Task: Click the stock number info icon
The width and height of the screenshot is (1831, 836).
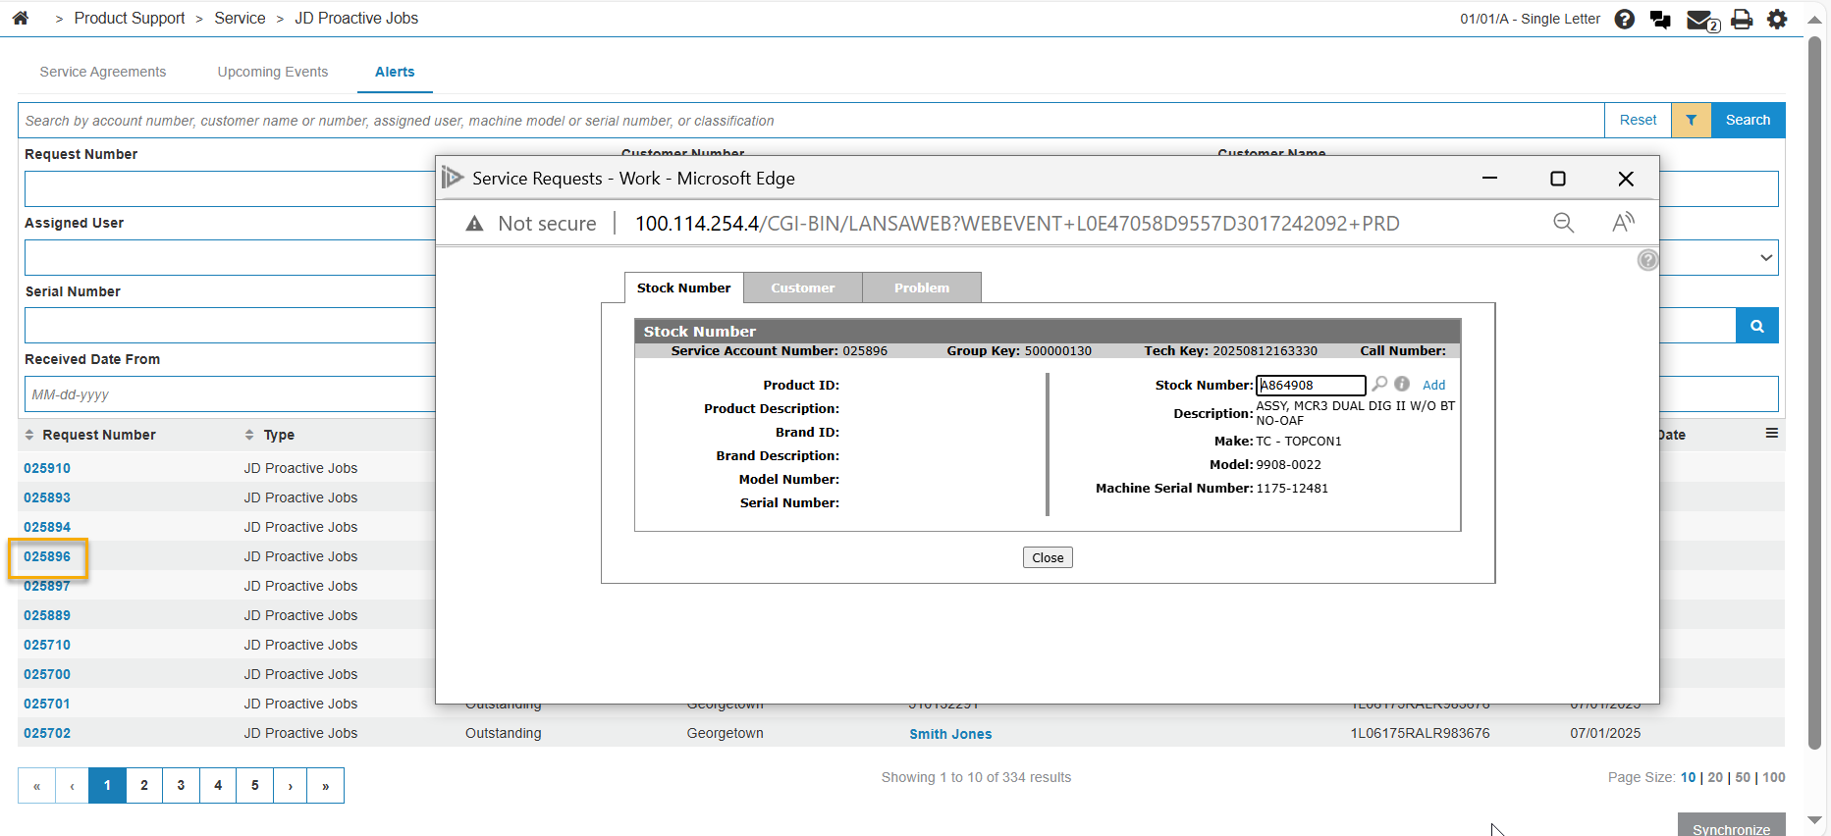Action: [x=1402, y=385]
